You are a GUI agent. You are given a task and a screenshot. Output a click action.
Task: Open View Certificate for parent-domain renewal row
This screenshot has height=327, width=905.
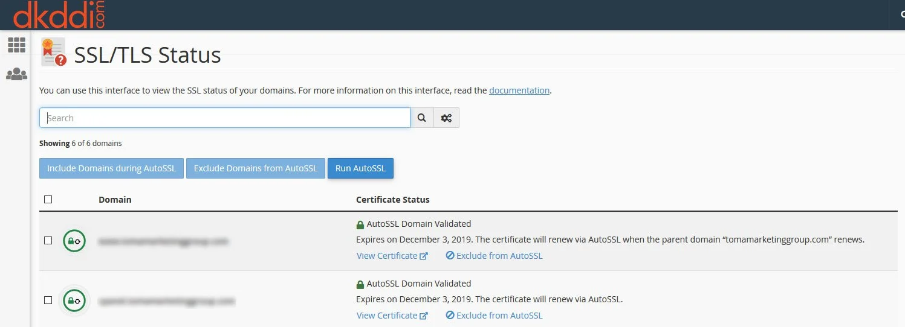(392, 256)
